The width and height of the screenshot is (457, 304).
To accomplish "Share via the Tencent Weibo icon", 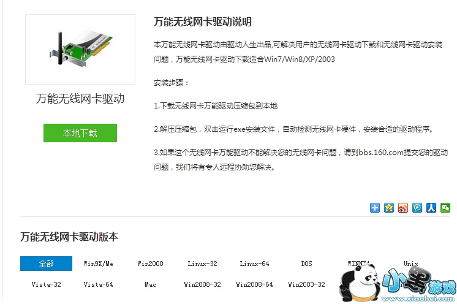I will point(417,208).
